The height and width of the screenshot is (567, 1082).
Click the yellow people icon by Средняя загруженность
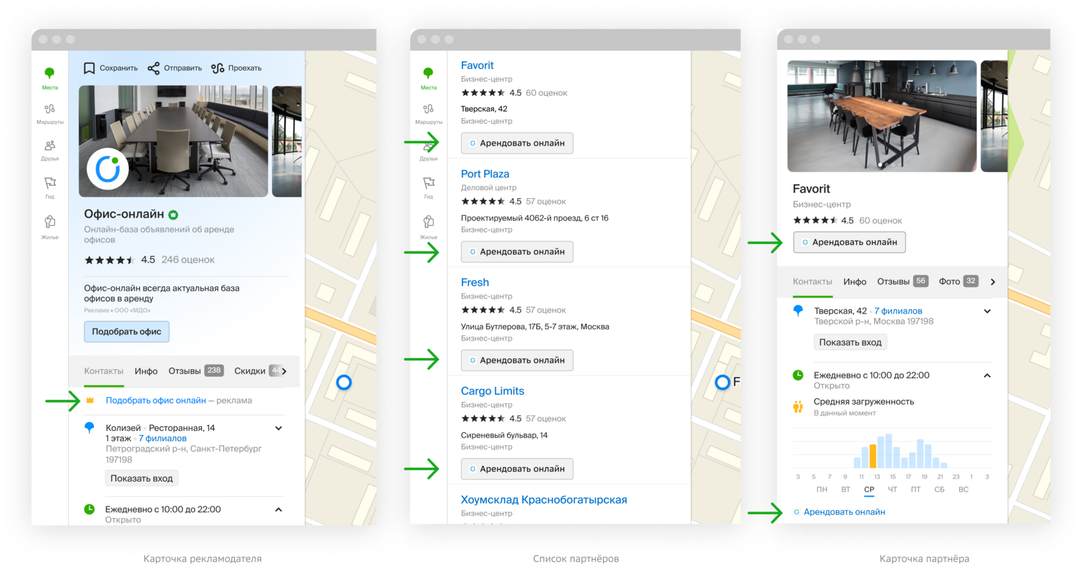pos(798,407)
